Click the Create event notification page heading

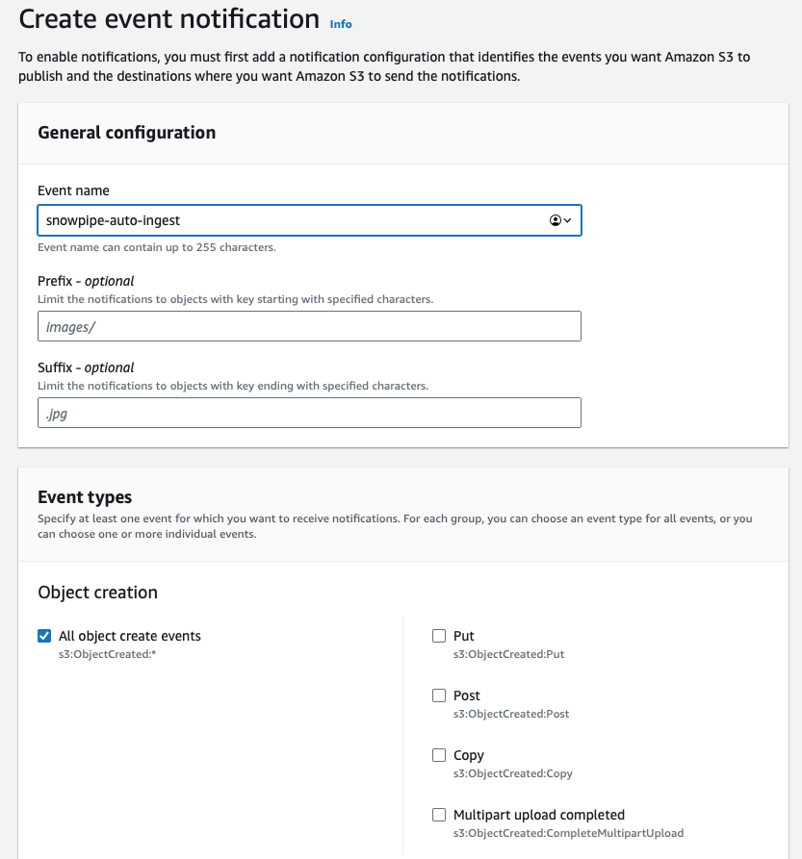click(169, 19)
